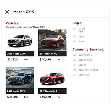Viewport: 111px width, 111px height.
Task: Show all vehicles matching Mazda CX-9
Action: point(25,27)
